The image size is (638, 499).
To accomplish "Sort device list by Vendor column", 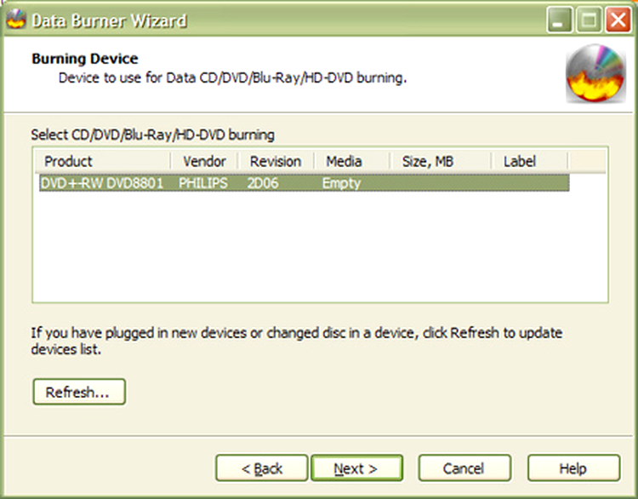I will click(204, 161).
